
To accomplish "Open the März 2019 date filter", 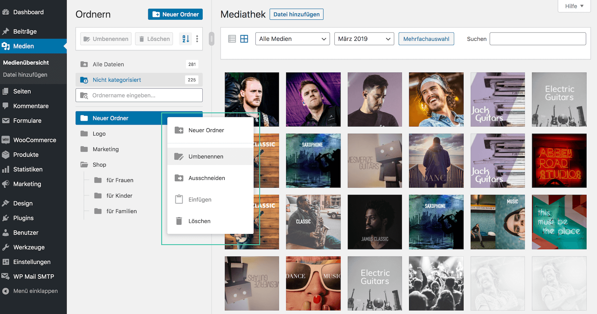I will (364, 39).
